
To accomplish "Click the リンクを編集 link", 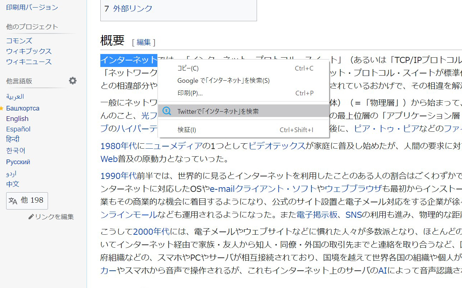I will coord(54,217).
